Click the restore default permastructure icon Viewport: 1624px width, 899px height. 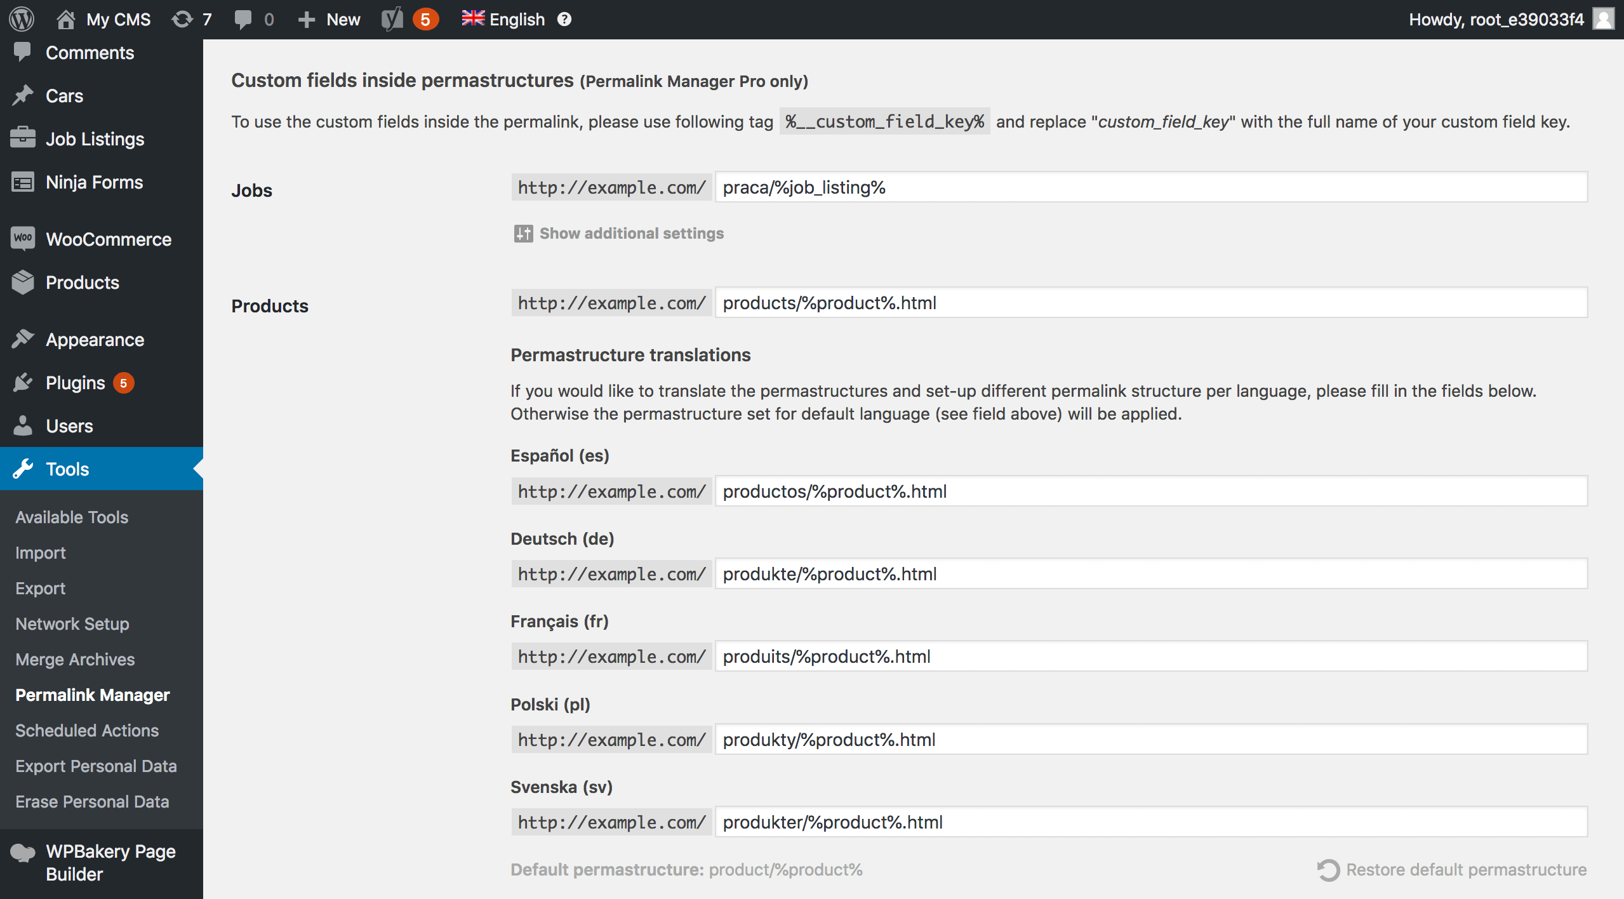[x=1328, y=870]
